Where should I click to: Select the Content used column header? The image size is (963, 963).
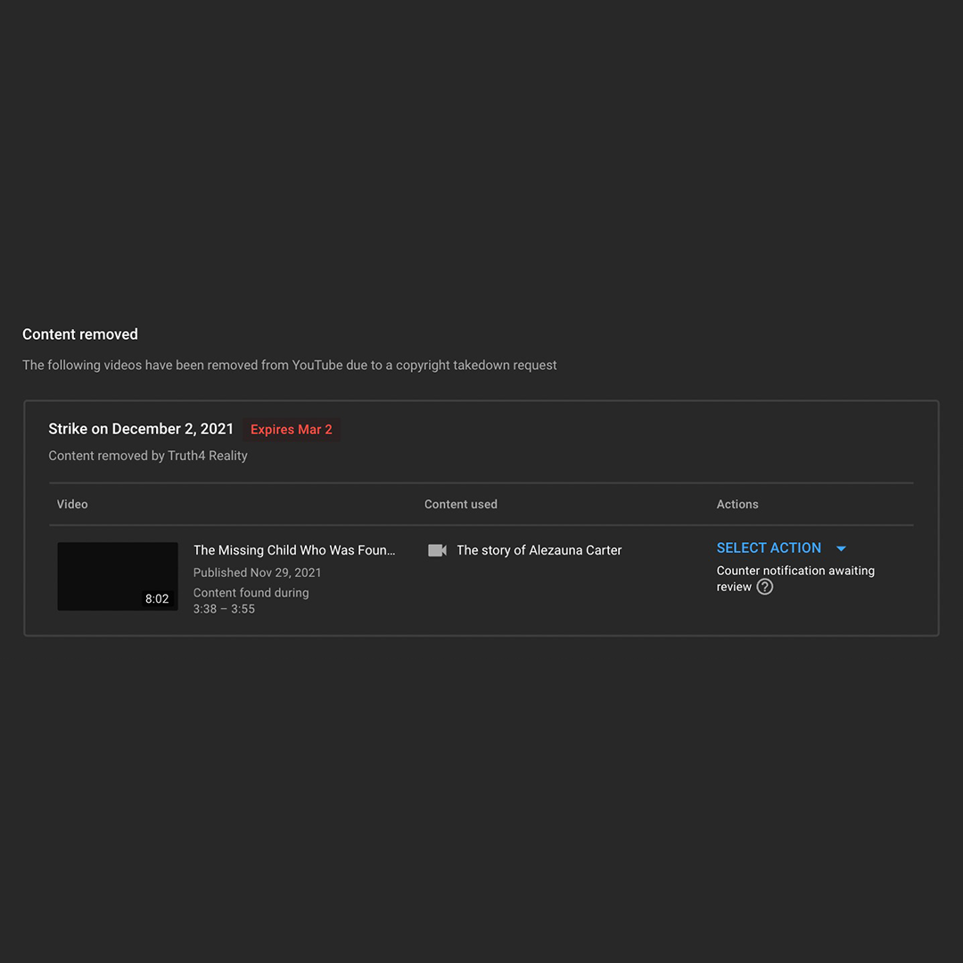(x=461, y=504)
